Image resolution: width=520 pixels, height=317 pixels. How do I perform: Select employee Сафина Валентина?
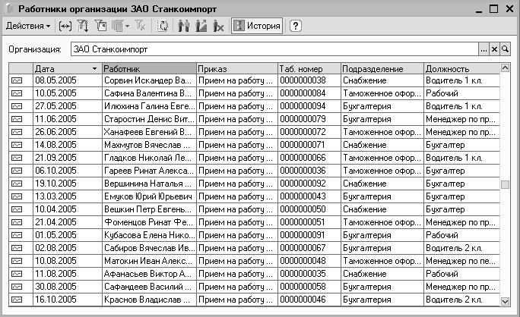[x=149, y=93]
